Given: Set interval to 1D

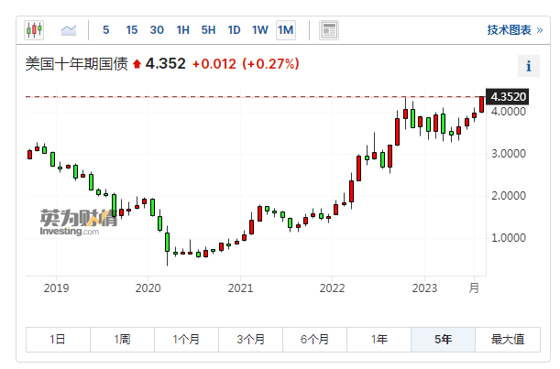Looking at the screenshot, I should (234, 30).
